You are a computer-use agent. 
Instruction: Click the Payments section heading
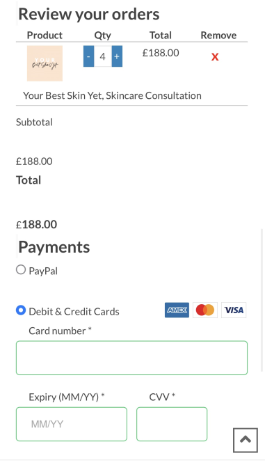tap(54, 247)
